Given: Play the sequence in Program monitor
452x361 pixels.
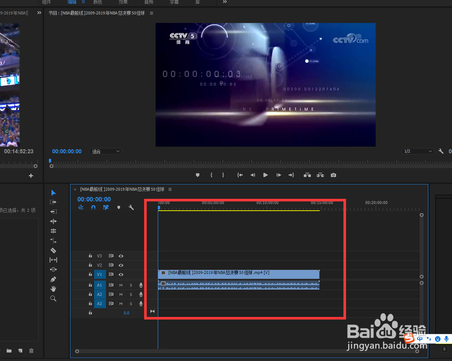Looking at the screenshot, I should pos(266,175).
